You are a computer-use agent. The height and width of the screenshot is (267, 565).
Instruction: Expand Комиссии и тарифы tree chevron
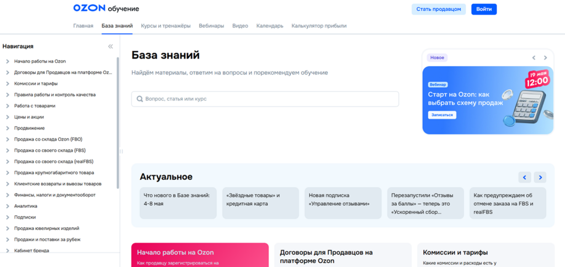[x=8, y=84]
